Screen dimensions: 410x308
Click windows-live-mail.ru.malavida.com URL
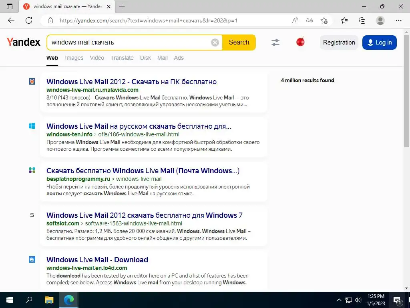(x=92, y=90)
